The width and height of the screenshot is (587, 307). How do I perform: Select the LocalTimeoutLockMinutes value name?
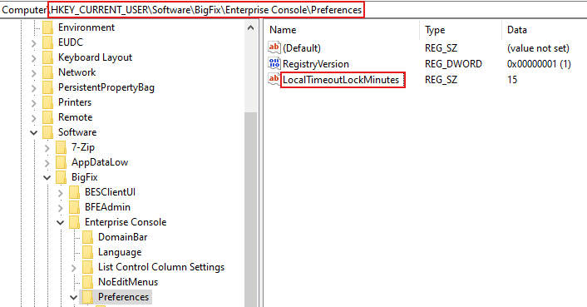(x=341, y=80)
